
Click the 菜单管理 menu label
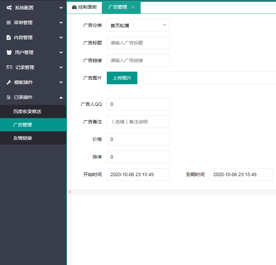pyautogui.click(x=23, y=23)
